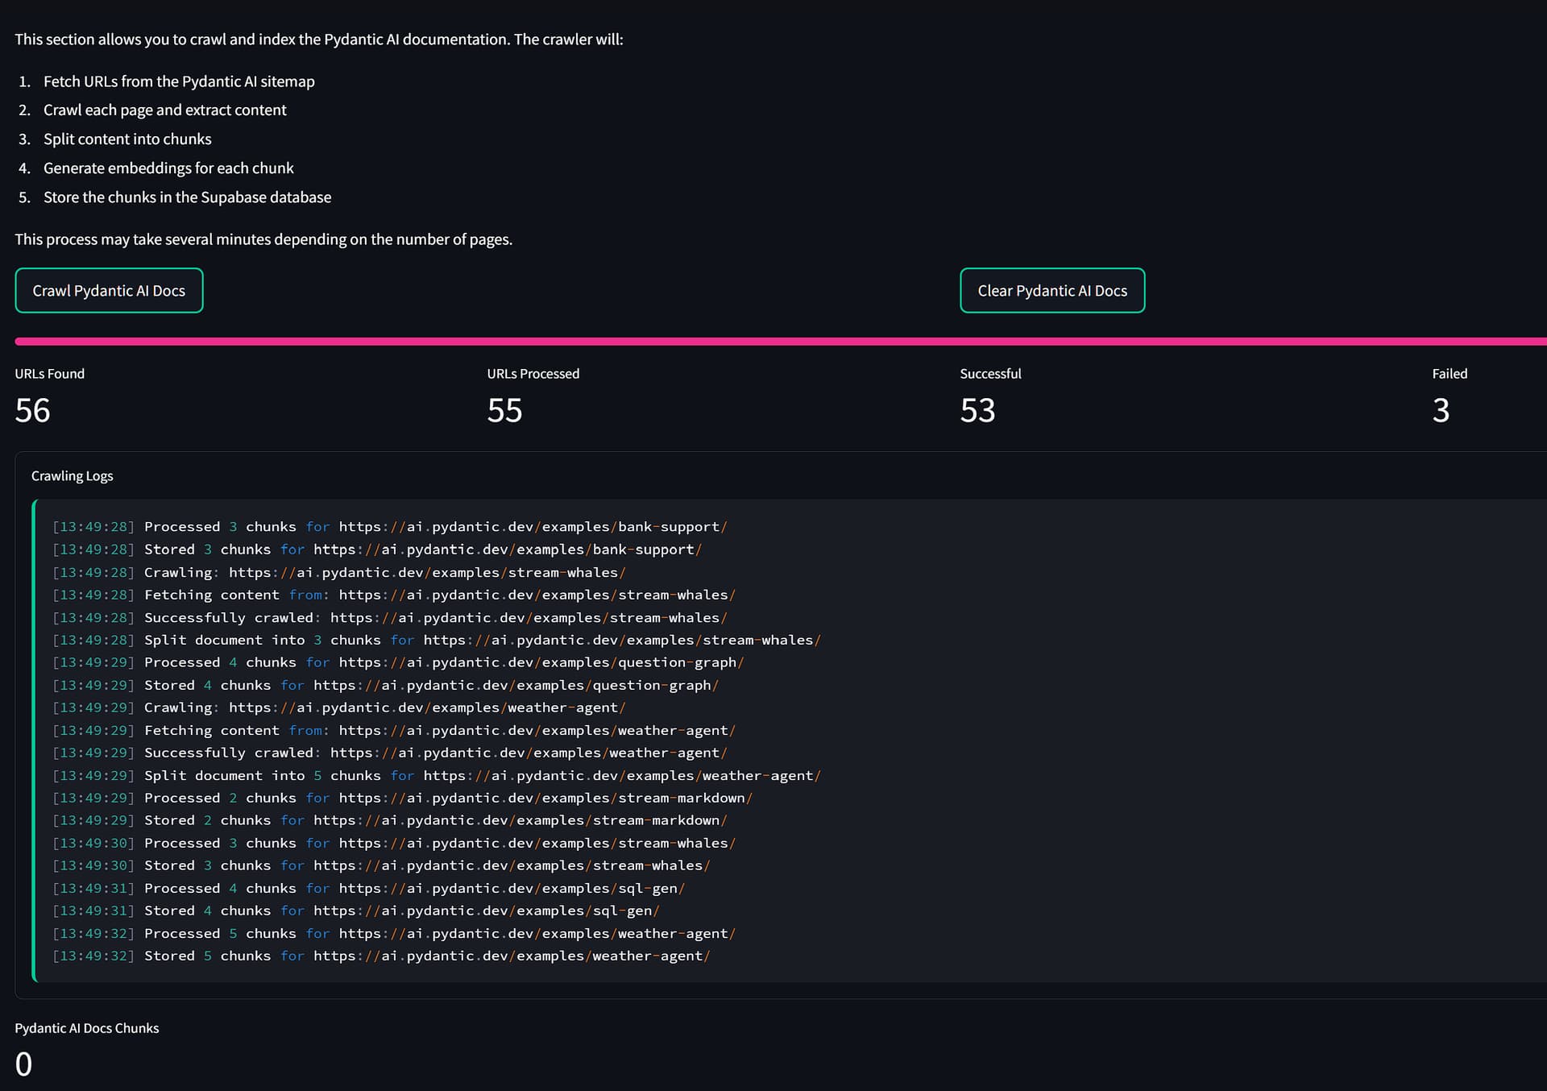Viewport: 1547px width, 1091px height.
Task: Click the sql-gen URL in the Processed 4 chunks line
Action: point(512,888)
